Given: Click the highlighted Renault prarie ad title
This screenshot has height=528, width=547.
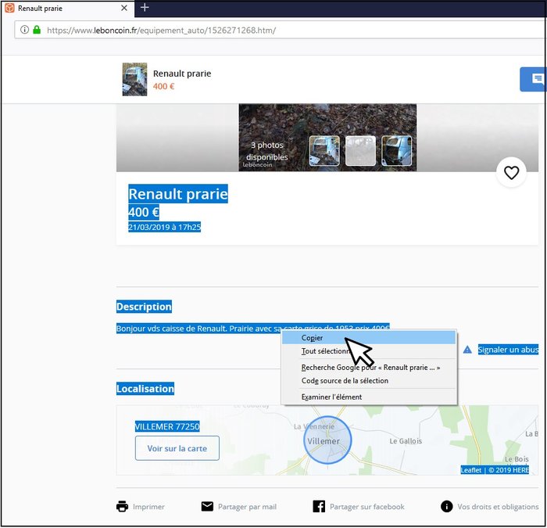Looking at the screenshot, I should (x=178, y=194).
